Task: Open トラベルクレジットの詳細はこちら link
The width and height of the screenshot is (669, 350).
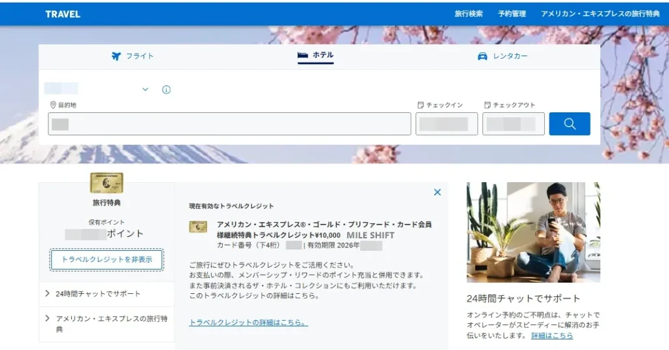Action: (248, 323)
